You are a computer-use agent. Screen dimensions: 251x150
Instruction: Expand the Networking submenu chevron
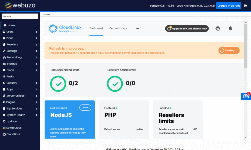coord(37,57)
